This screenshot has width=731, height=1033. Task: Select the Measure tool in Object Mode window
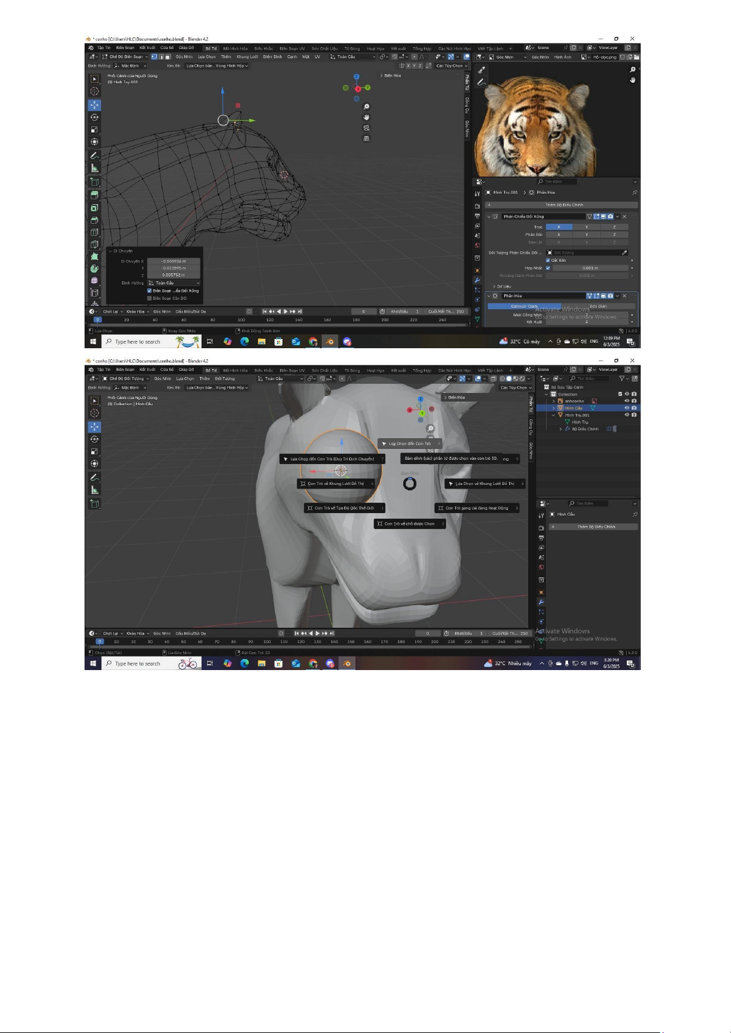tap(94, 490)
